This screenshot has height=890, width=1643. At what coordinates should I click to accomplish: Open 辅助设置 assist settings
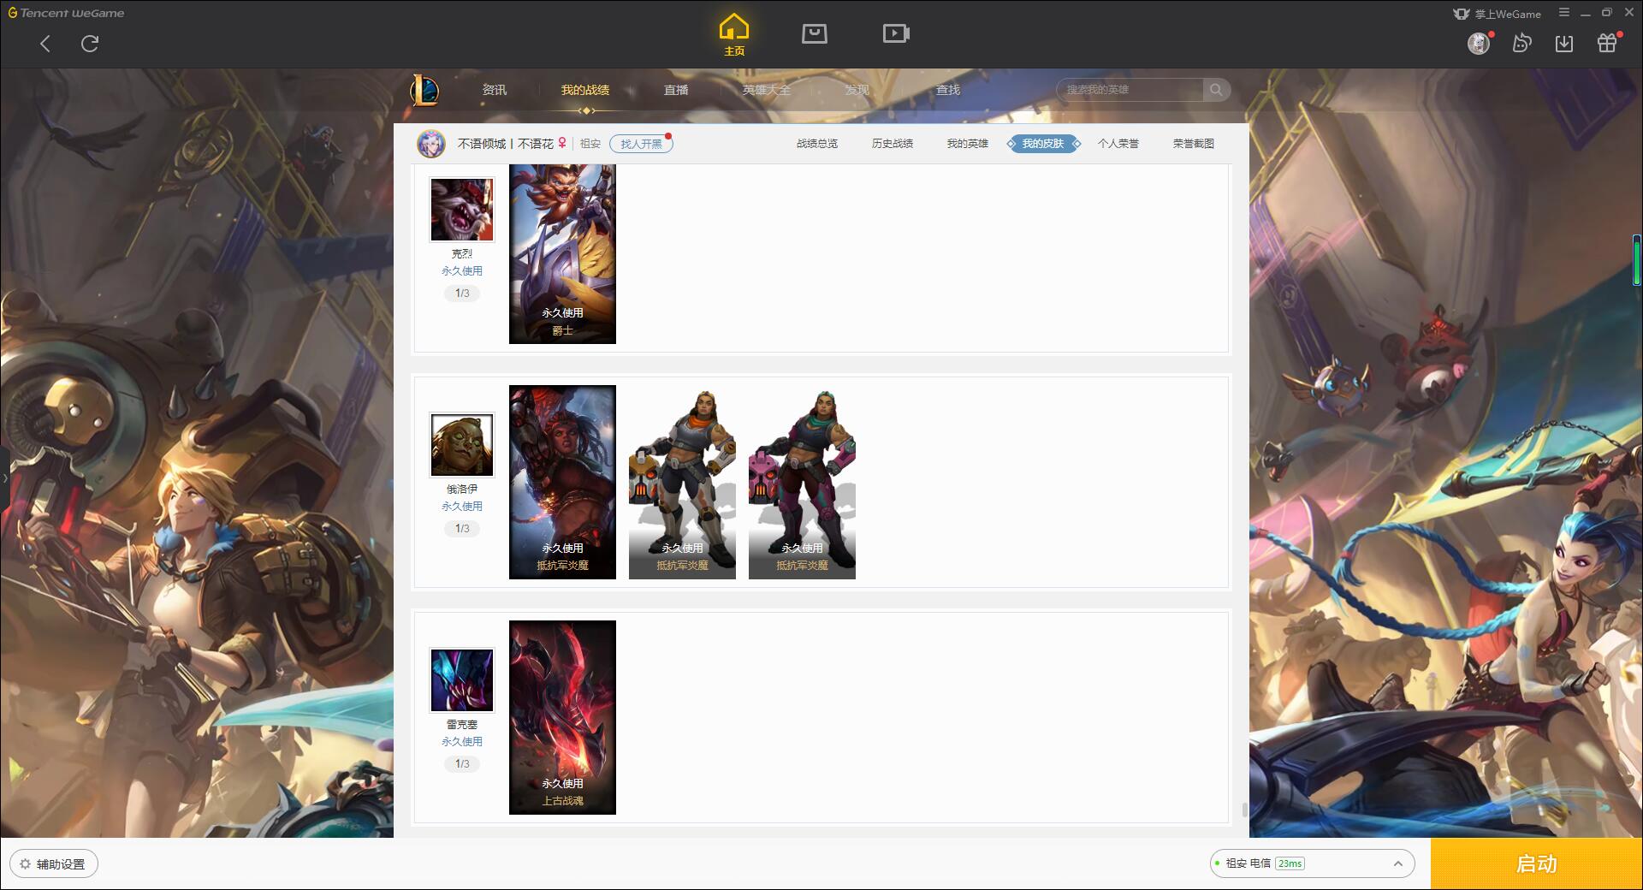(54, 864)
